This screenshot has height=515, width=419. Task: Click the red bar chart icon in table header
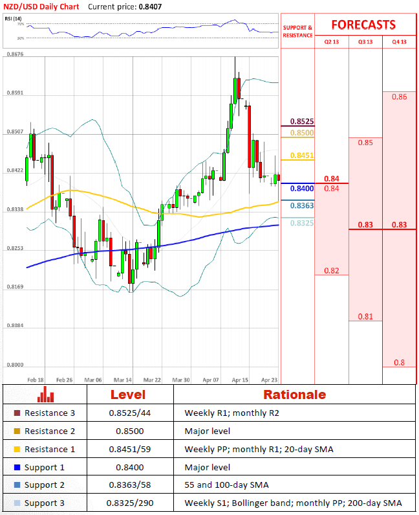pyautogui.click(x=45, y=395)
